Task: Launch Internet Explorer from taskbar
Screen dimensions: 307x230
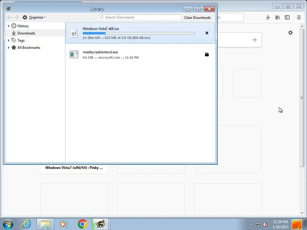Action: (x=26, y=224)
